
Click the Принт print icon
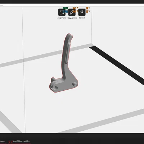click(82, 12)
